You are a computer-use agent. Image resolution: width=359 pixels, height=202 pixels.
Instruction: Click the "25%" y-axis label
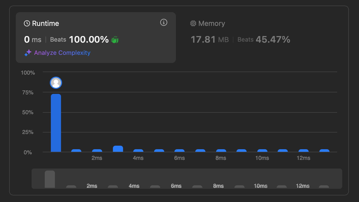click(28, 132)
